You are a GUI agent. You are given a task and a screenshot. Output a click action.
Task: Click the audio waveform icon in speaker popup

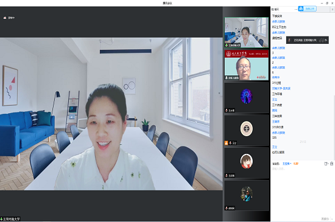pos(321,40)
